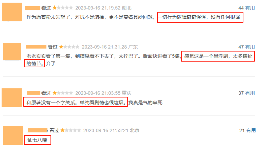257x150 pixels.
Task: Vote 有用 on the Chongqing review with 37
Action: point(250,93)
